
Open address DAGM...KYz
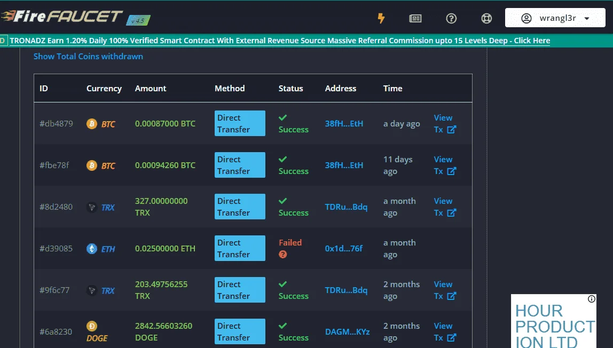point(347,331)
